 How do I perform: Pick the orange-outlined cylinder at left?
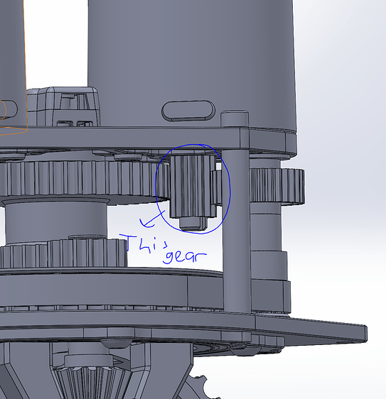point(13,66)
